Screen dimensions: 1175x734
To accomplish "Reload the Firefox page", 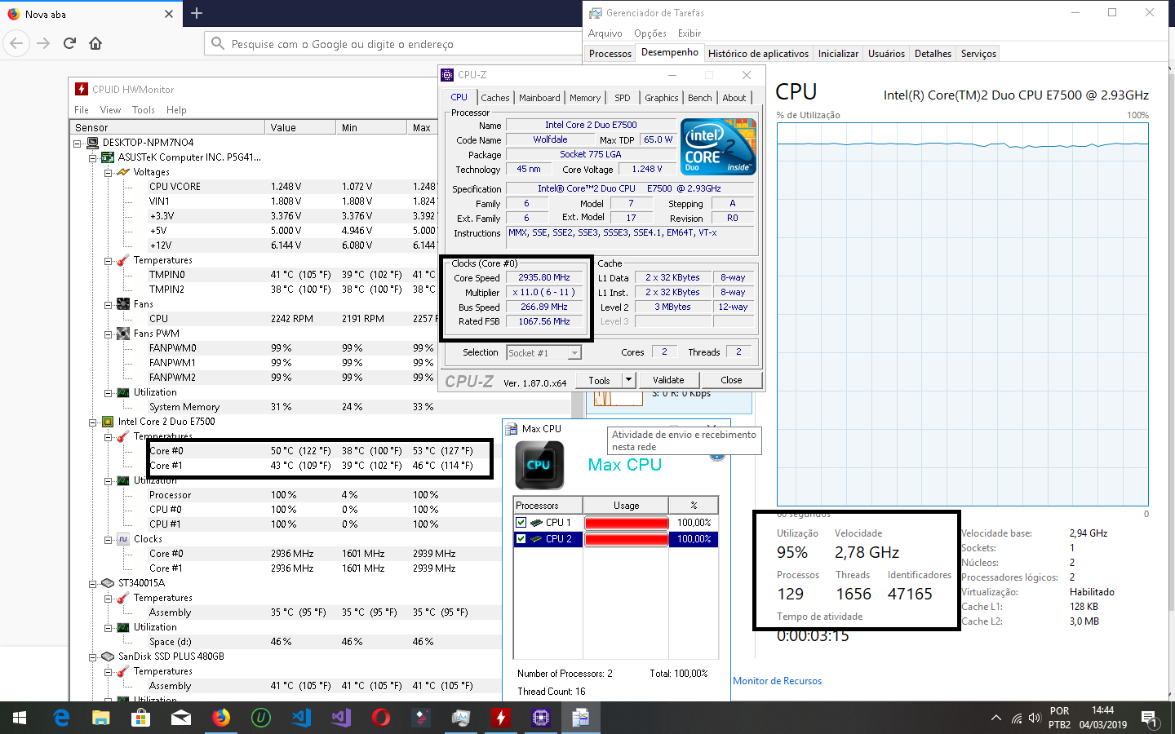I will tap(69, 43).
